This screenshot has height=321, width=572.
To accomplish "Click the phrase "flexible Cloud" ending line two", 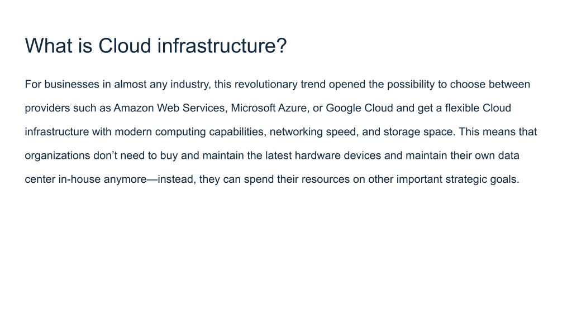I will (478, 108).
